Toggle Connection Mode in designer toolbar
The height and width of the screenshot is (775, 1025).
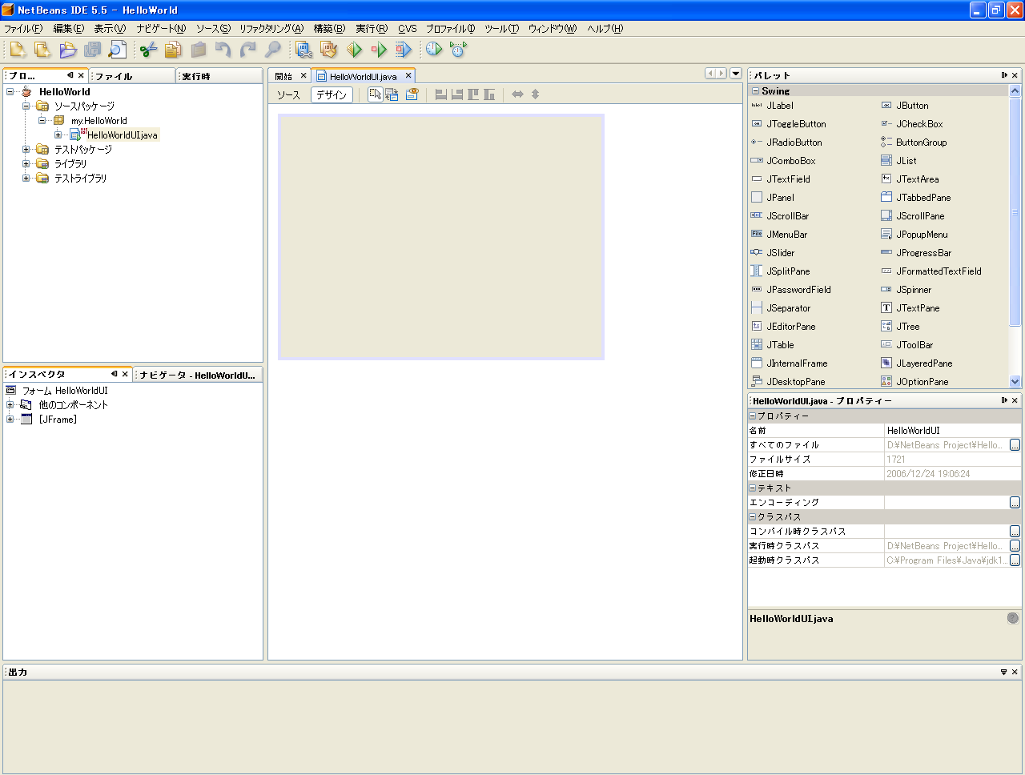click(392, 94)
